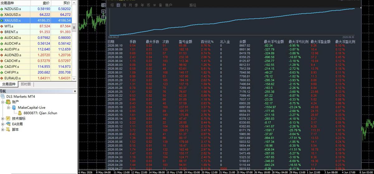Viewport: 374px width, 174px height.
Task: Close the 导航 navigator panel
Action: [x=75, y=91]
